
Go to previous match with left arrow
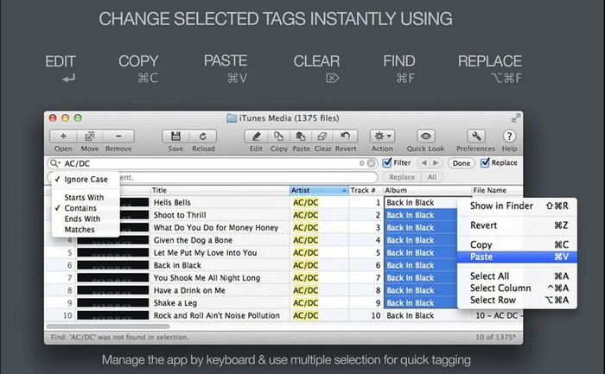[x=424, y=163]
